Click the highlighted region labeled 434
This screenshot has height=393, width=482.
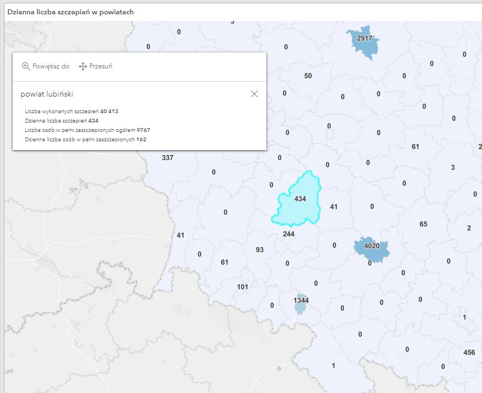pyautogui.click(x=298, y=205)
